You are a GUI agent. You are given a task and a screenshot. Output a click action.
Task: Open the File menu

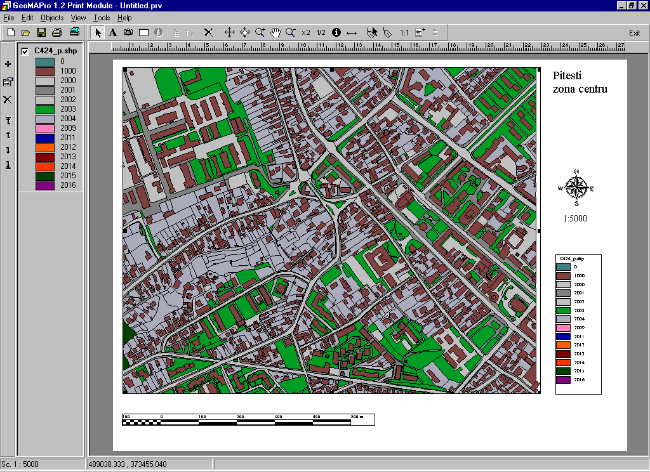[8, 18]
